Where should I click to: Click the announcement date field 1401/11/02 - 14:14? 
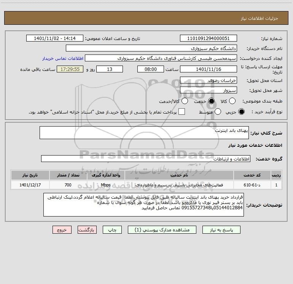click(55, 38)
